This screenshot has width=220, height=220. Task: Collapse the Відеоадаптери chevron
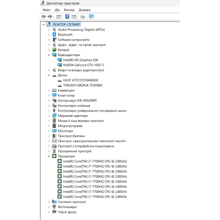pos(49,55)
